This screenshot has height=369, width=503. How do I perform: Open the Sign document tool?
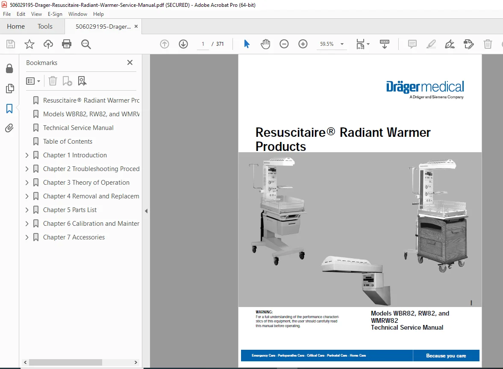coord(450,44)
